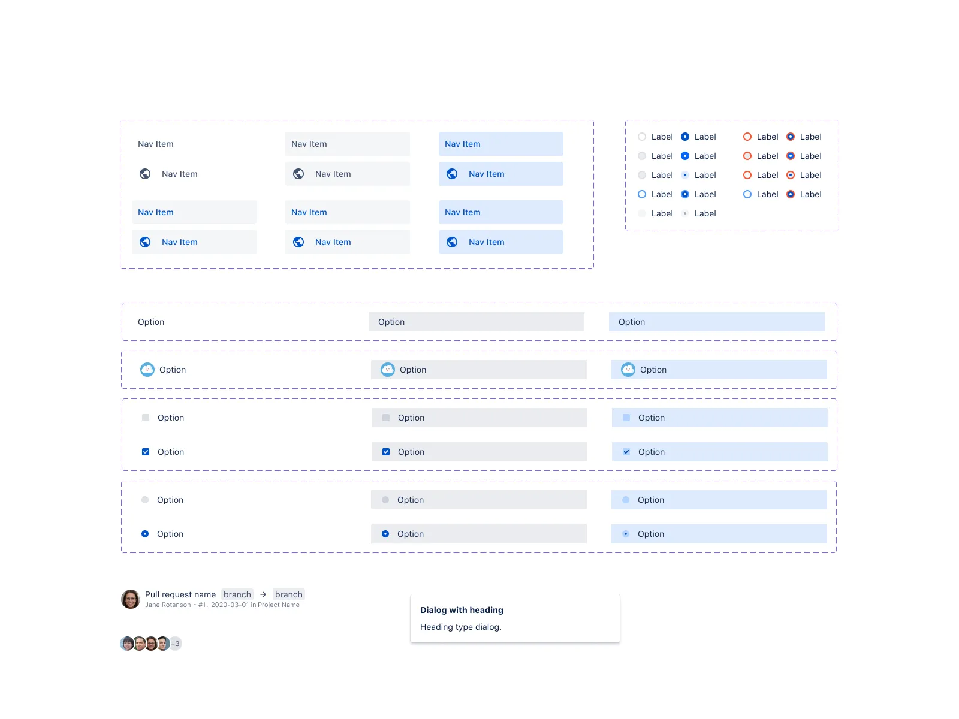
Task: Uncheck the checked Option checkbox in the blue row
Action: [x=626, y=452]
